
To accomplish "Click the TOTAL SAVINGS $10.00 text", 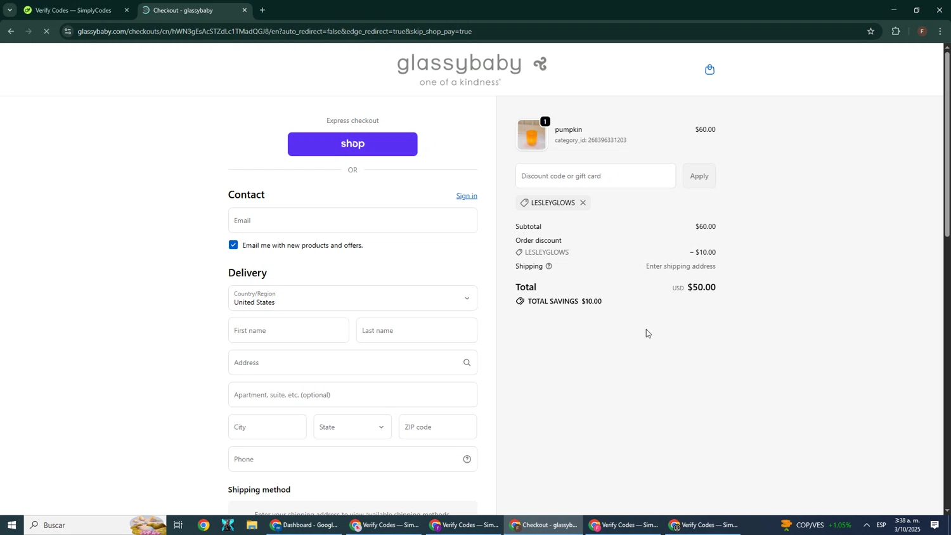I will click(564, 301).
